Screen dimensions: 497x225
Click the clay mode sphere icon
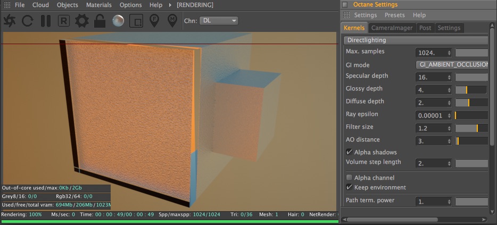118,21
